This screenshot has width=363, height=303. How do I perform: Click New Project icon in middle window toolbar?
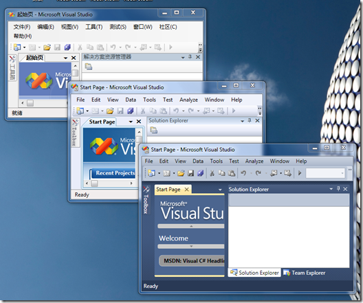[80, 111]
